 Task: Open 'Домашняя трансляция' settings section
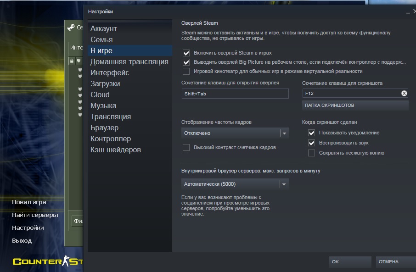130,62
